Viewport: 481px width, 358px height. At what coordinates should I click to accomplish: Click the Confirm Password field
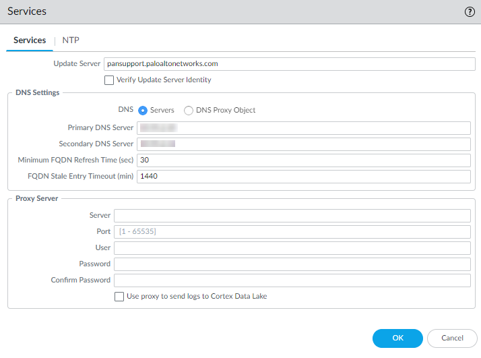pos(292,280)
